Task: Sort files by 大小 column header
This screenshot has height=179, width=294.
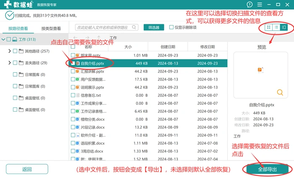Action: 128,47
